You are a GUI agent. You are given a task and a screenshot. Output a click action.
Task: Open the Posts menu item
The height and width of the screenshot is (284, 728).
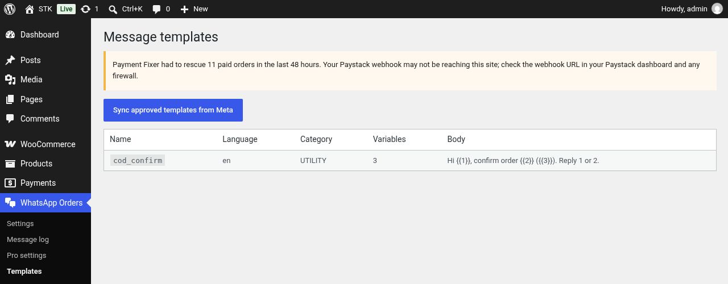click(45, 60)
